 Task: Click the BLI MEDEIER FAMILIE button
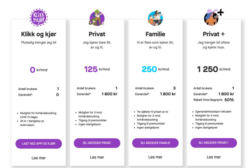tap(155, 143)
